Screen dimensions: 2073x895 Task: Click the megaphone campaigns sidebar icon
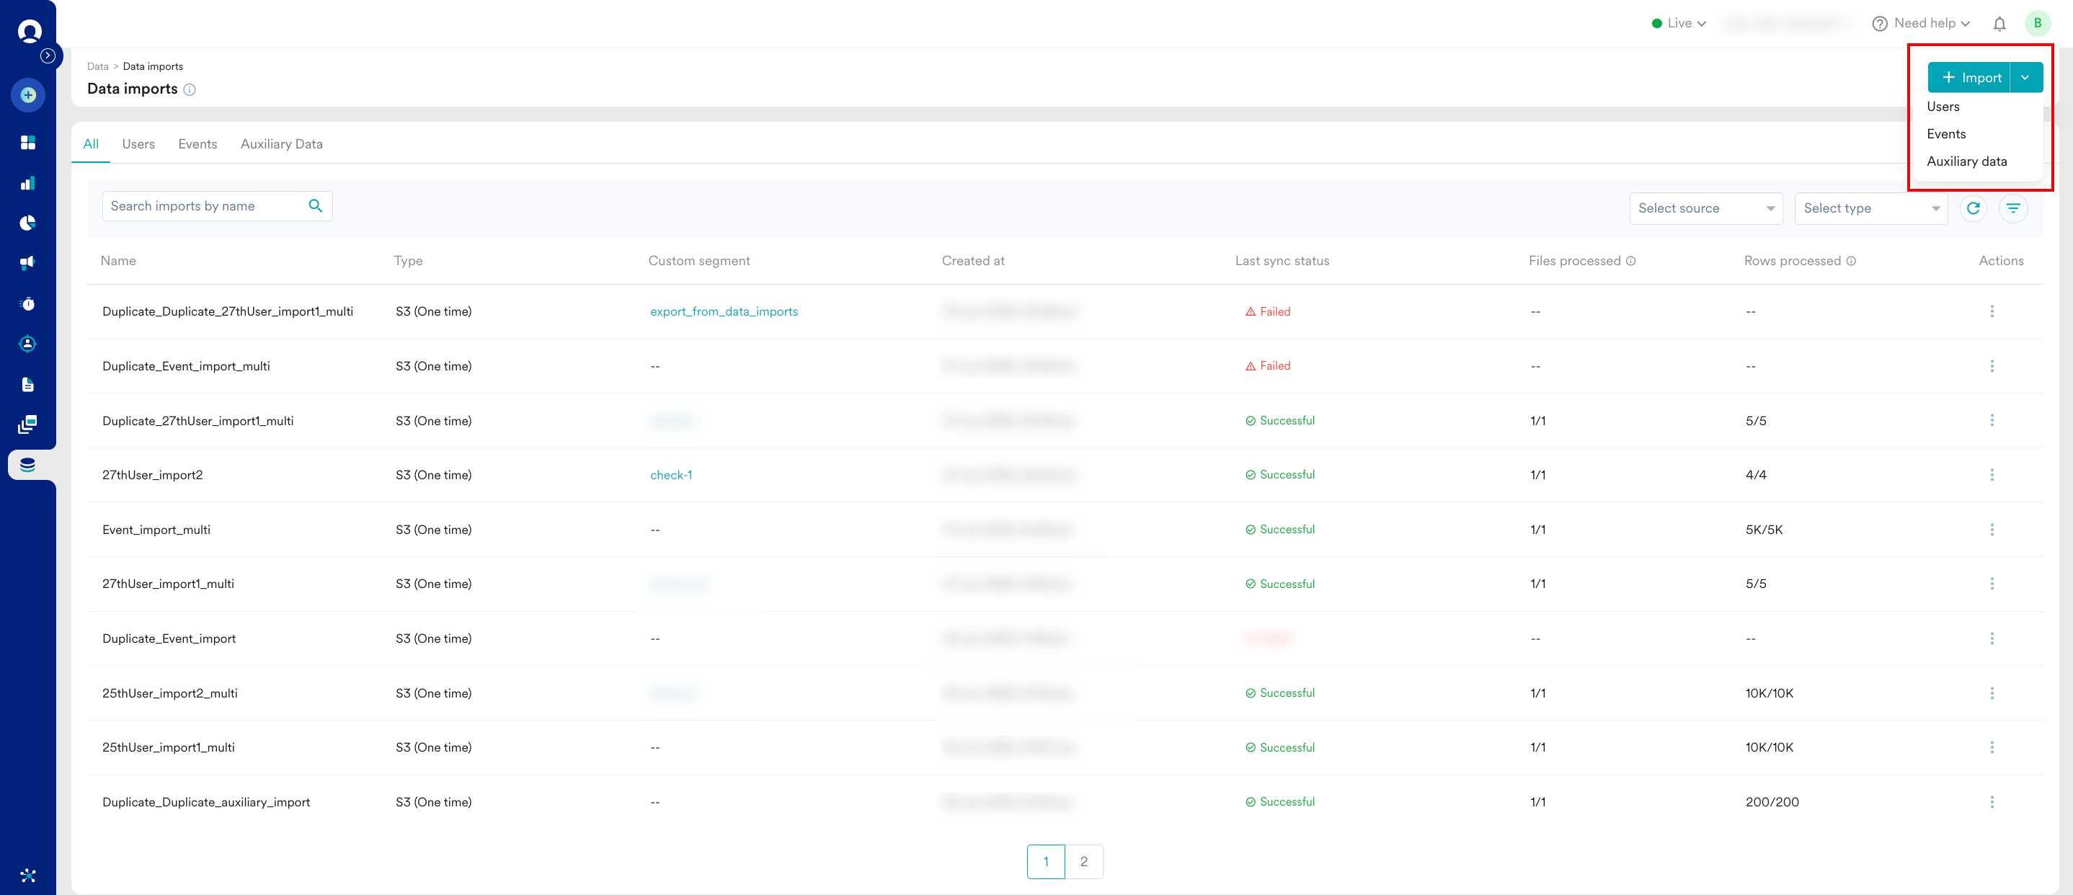[28, 262]
